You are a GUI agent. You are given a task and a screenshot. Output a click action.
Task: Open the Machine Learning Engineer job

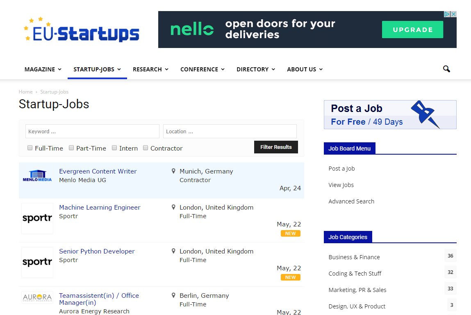pos(100,208)
